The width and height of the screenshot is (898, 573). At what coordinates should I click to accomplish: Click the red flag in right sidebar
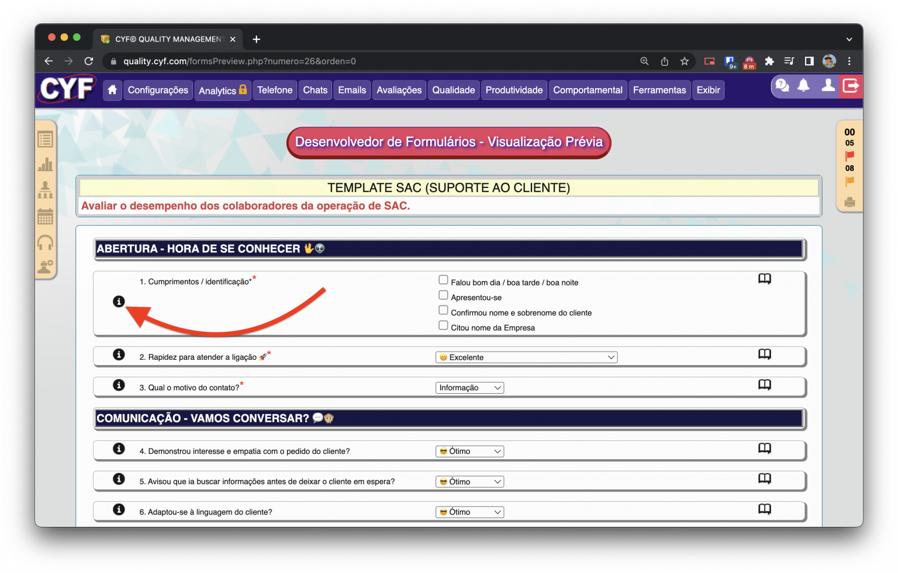pos(849,155)
